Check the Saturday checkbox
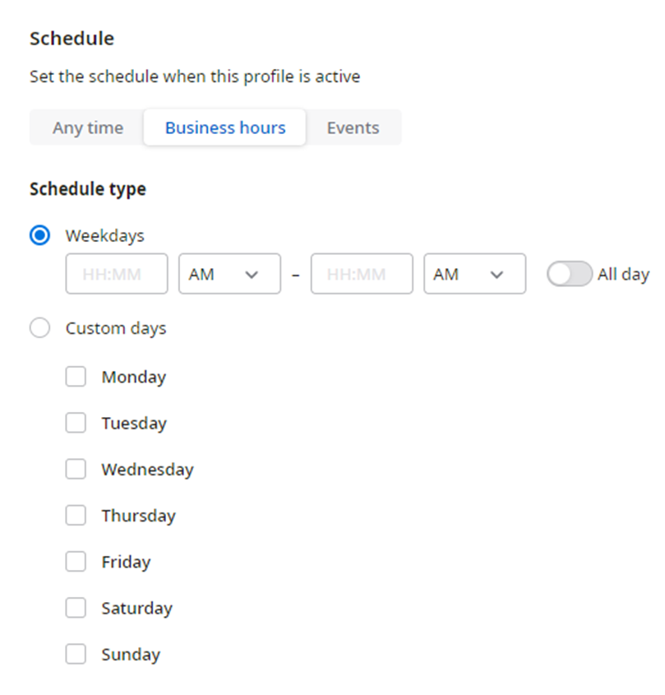Screen dimensions: 665x695 (x=76, y=608)
